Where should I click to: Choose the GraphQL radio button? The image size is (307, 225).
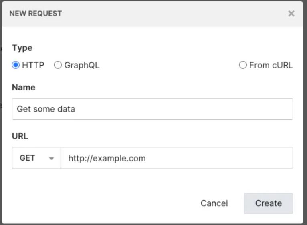(x=58, y=65)
